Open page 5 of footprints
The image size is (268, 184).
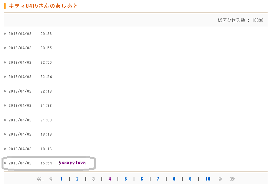pos(126,179)
